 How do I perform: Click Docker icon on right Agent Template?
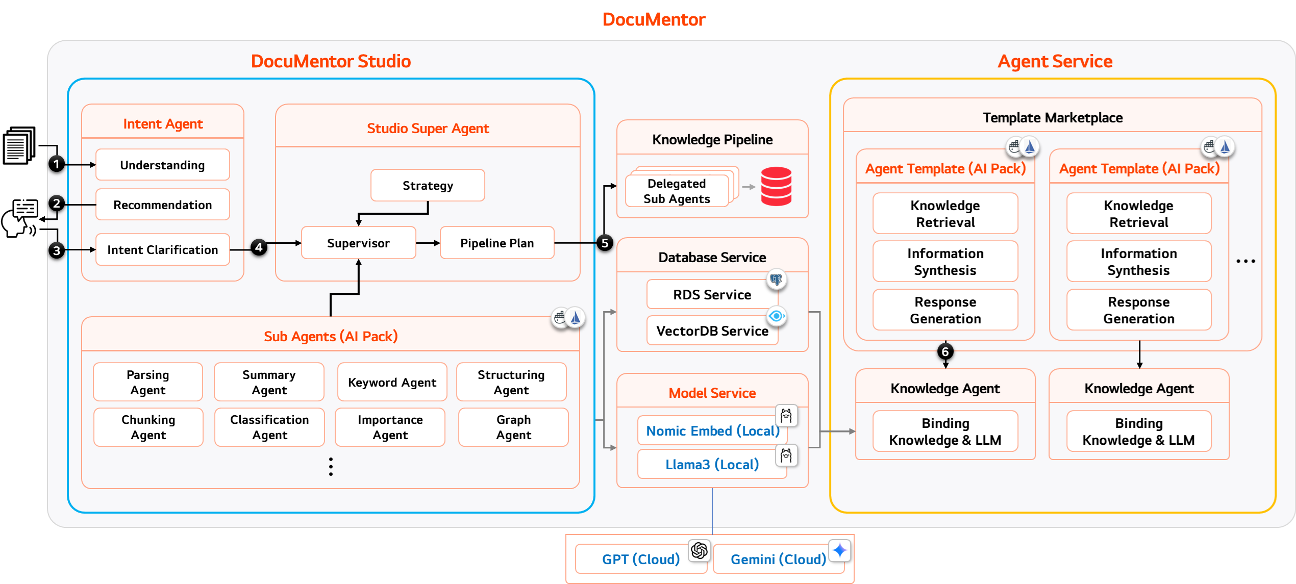(1209, 147)
